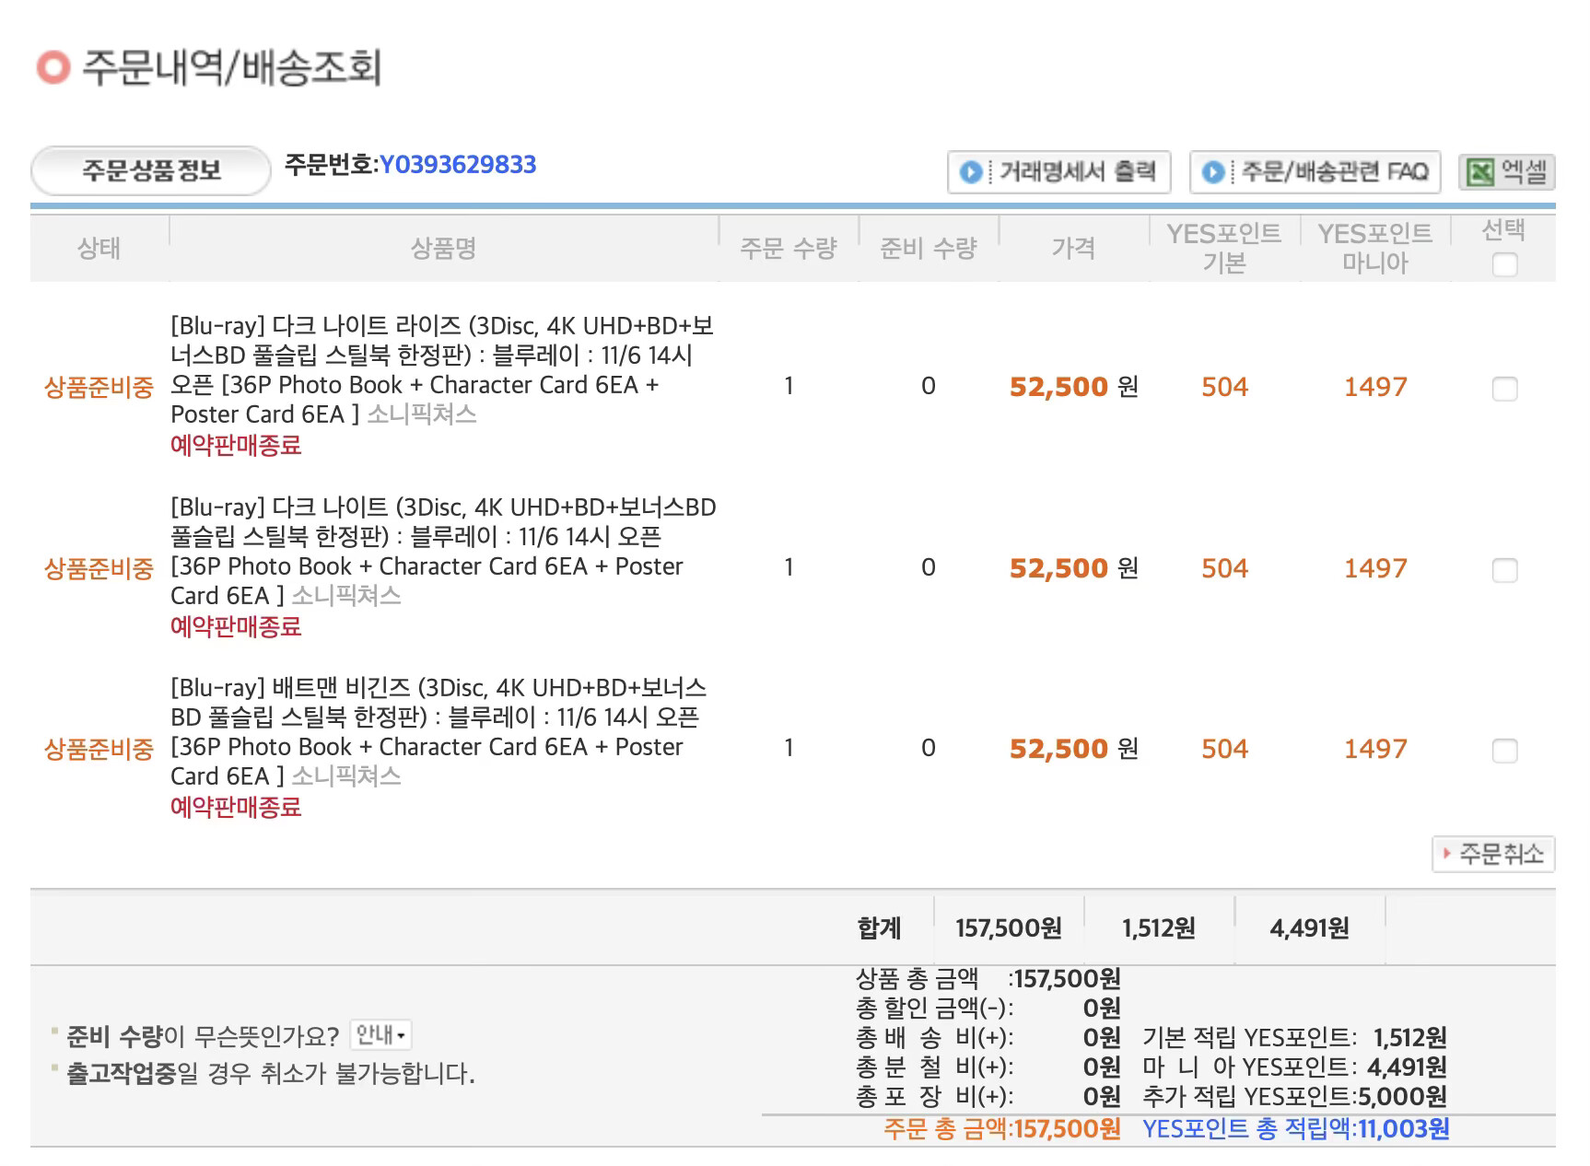The width and height of the screenshot is (1590, 1166).
Task: Click the blue arrow icon on FAQ button
Action: coord(1213,172)
